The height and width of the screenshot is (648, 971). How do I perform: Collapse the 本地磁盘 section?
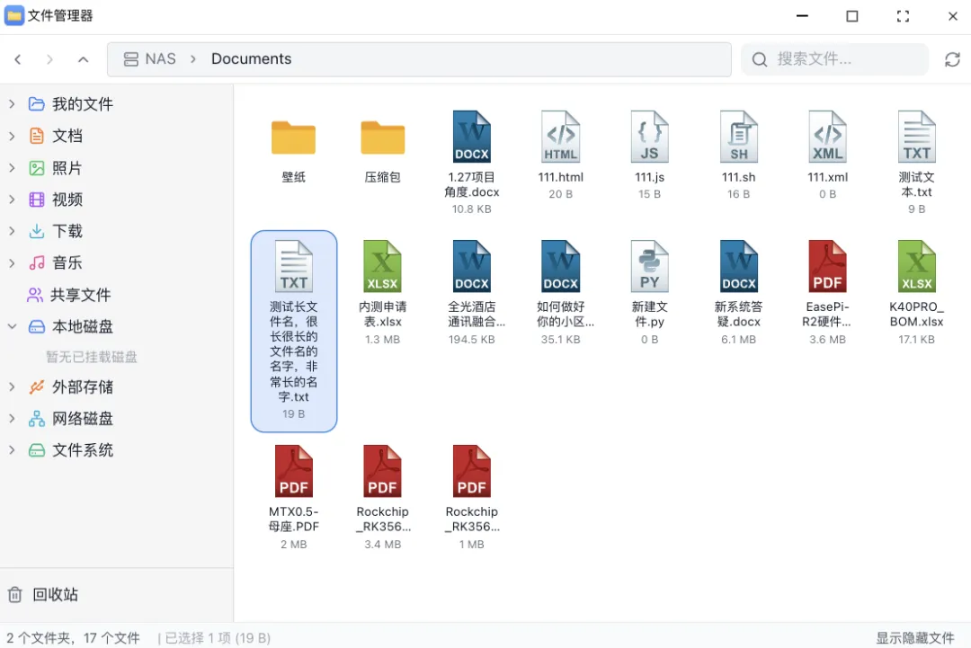pyautogui.click(x=12, y=327)
